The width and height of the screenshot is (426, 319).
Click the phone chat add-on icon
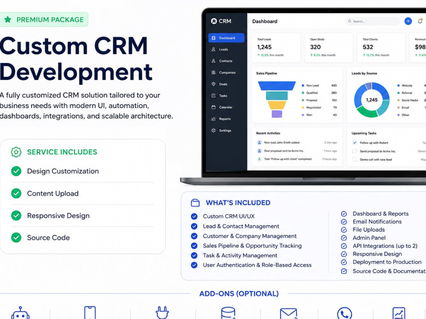[x=345, y=313]
